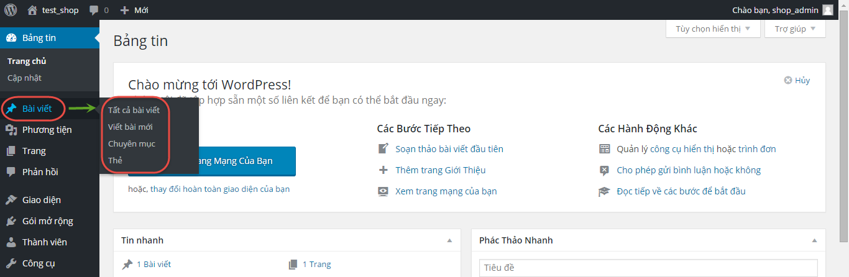Click the Giao diện paintbrush icon
Viewport: 849px width, 277px height.
[11, 200]
